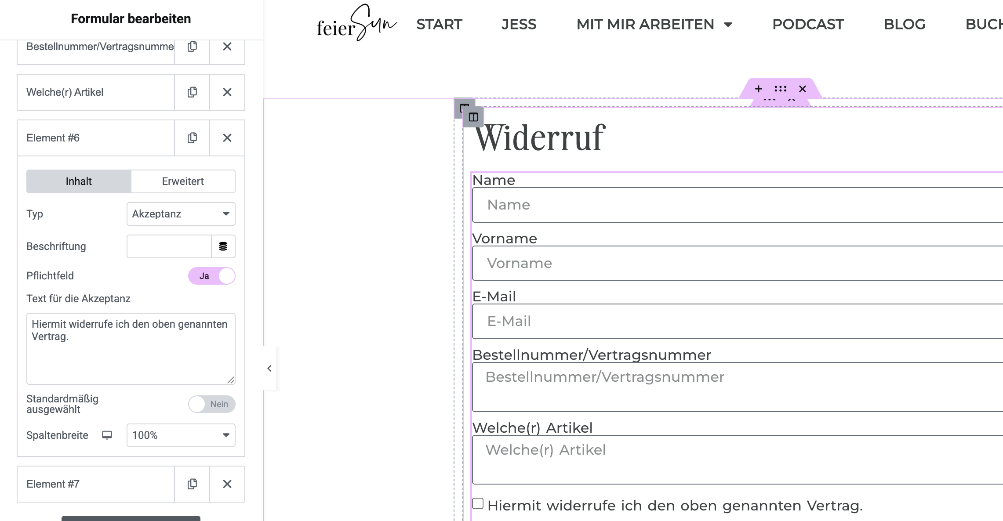Switch to the Erweitert tab
This screenshot has height=521, width=1003.
[x=183, y=181]
